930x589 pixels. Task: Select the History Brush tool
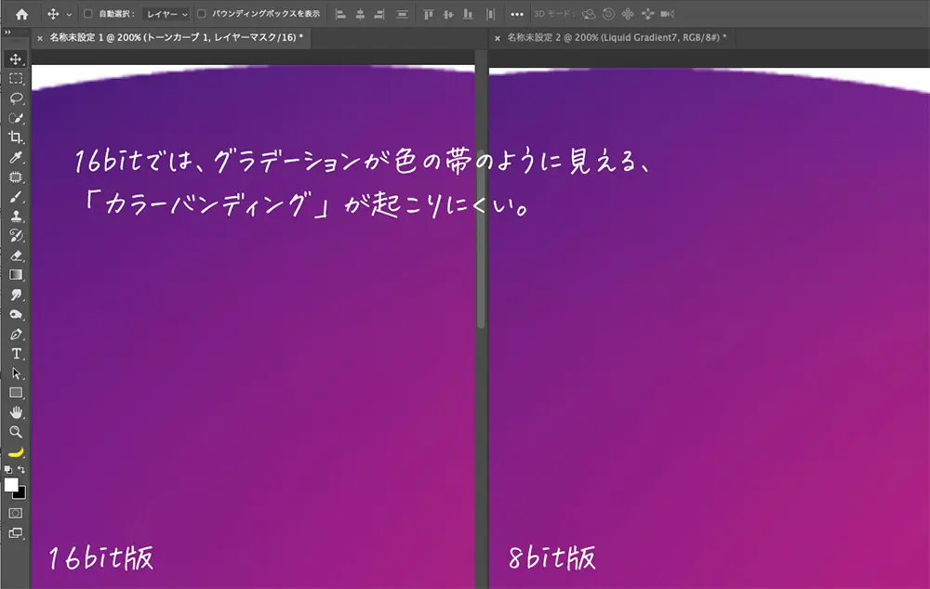coord(16,235)
